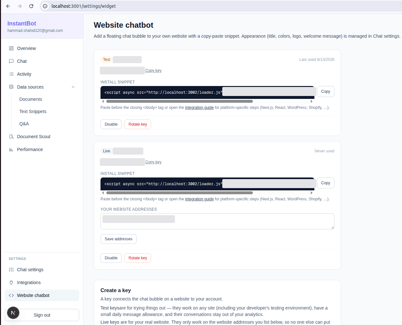This screenshot has width=402, height=325.
Task: Collapse the Data sources section chevron
Action: tap(73, 87)
